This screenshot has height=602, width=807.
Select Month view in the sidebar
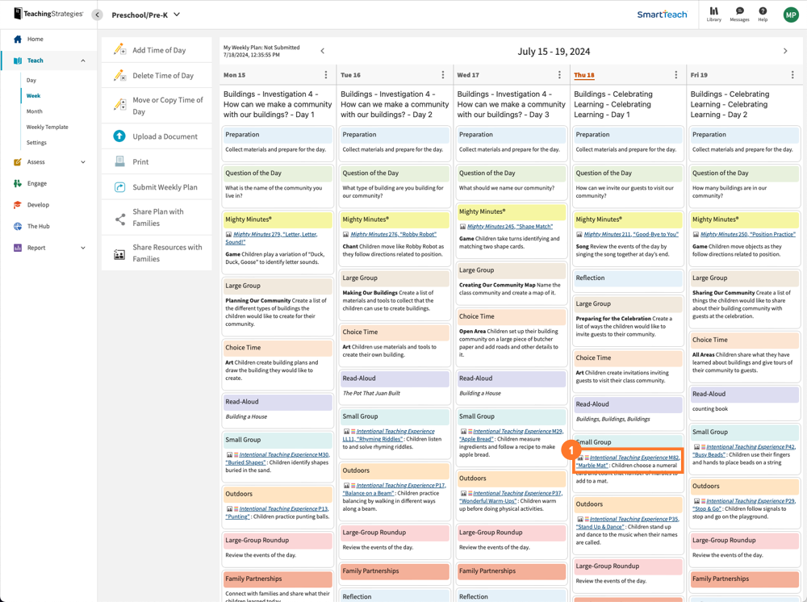35,111
